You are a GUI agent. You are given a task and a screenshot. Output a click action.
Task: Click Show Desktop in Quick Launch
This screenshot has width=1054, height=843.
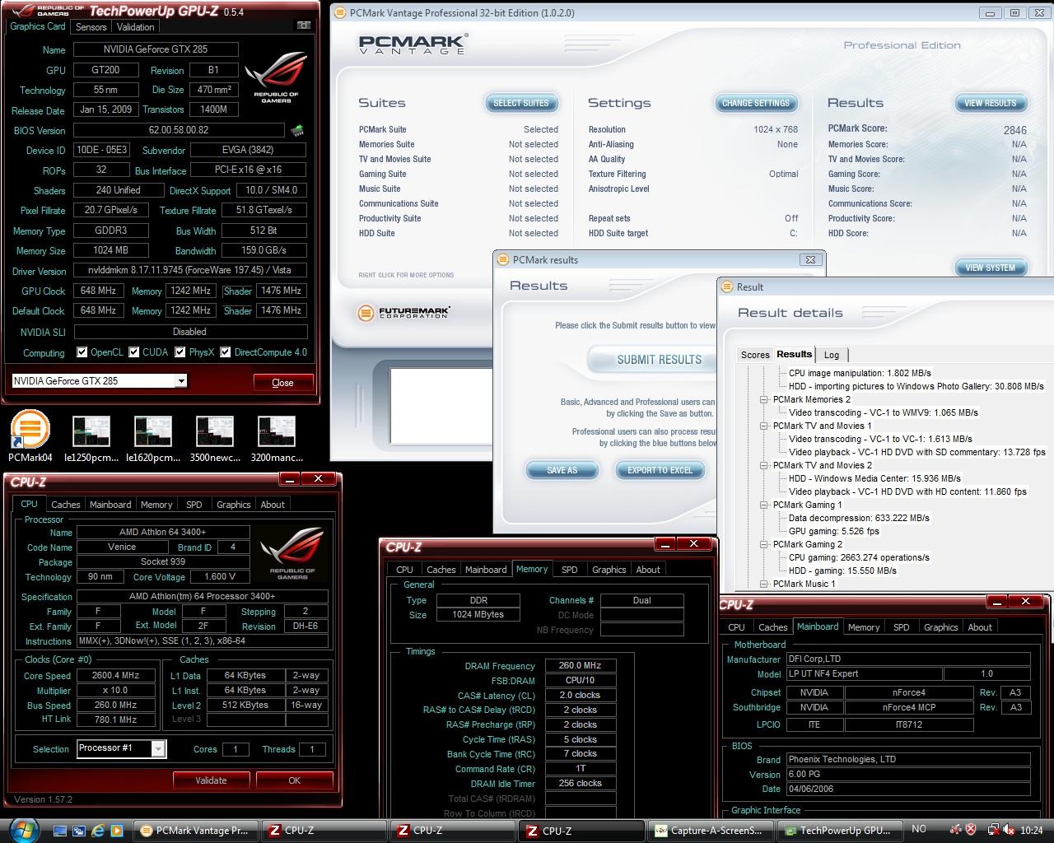[x=60, y=831]
